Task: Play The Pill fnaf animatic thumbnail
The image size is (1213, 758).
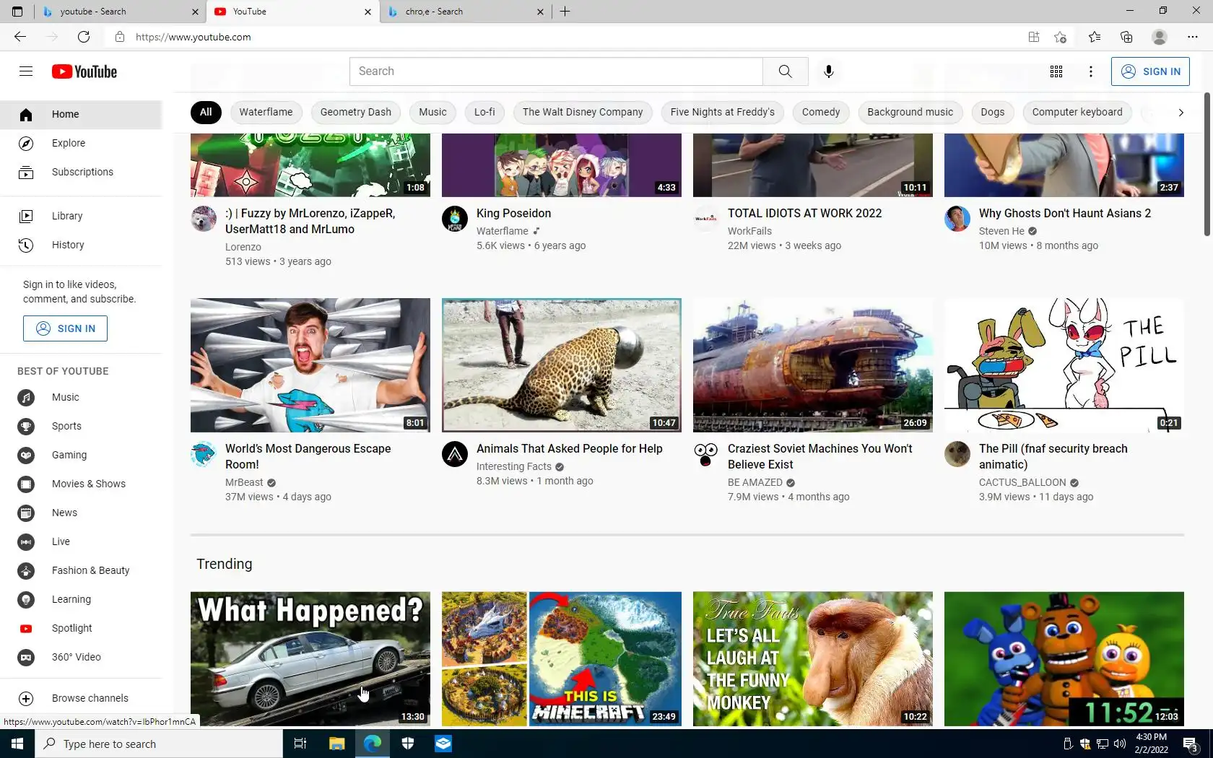Action: pos(1064,365)
